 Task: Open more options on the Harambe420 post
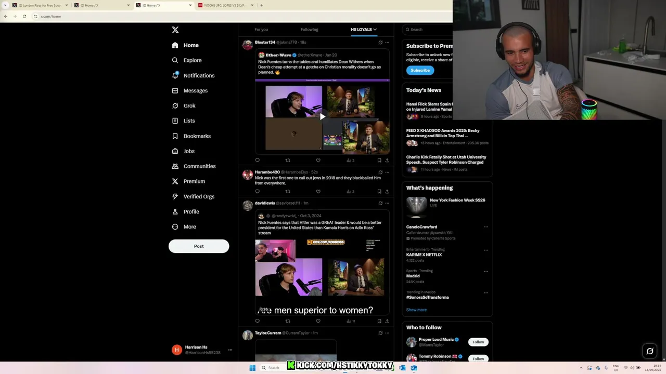(x=387, y=172)
